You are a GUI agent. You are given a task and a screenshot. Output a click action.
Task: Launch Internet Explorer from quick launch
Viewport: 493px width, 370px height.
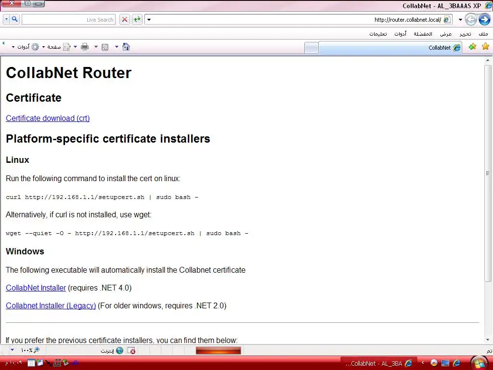[456, 363]
